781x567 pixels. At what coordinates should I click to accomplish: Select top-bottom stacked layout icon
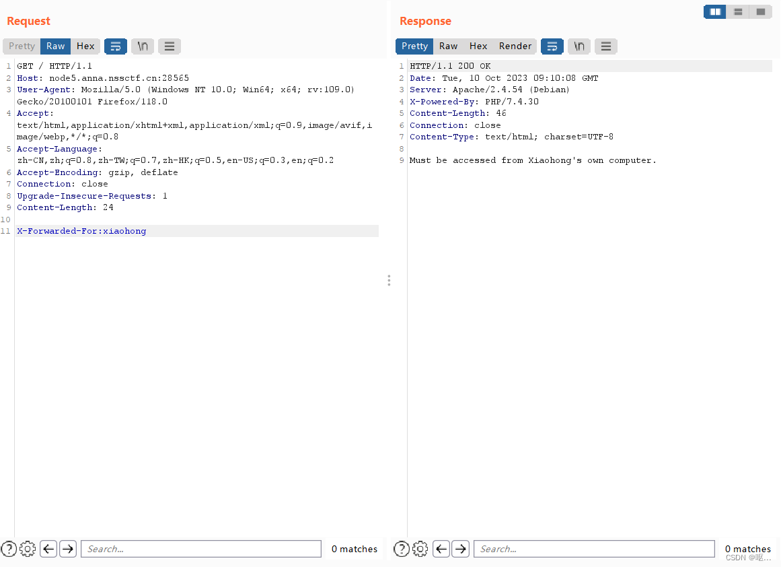coord(738,11)
